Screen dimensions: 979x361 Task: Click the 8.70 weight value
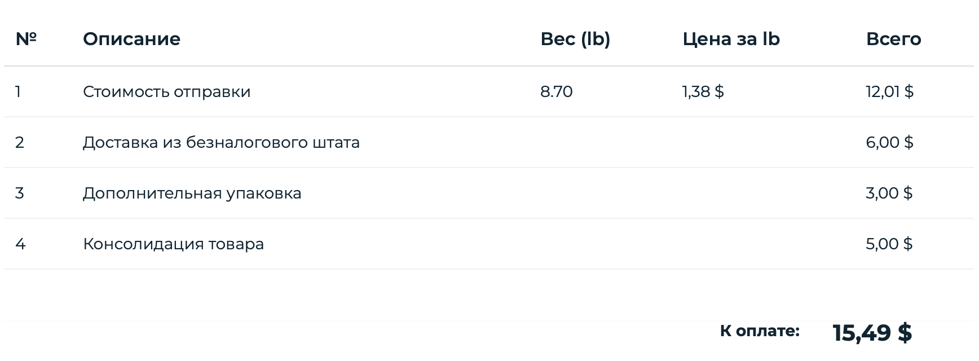[x=556, y=91]
